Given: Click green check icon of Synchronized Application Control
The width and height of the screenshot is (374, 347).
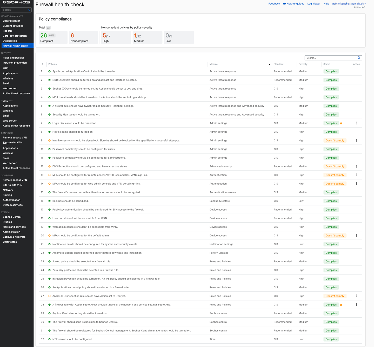Looking at the screenshot, I should click(x=49, y=71).
